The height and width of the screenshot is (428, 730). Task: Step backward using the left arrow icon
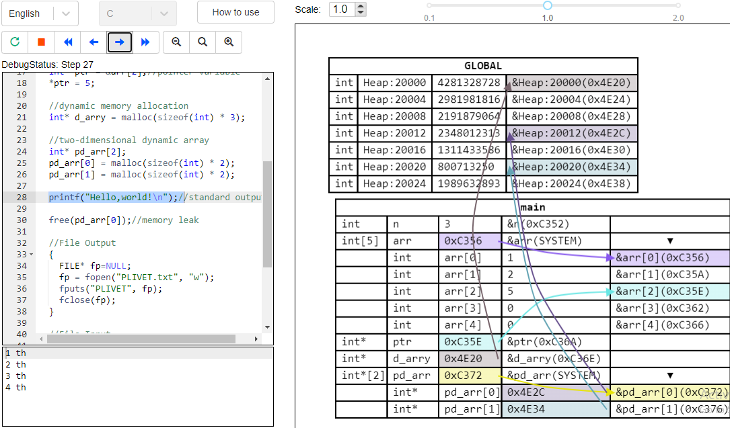click(x=94, y=42)
